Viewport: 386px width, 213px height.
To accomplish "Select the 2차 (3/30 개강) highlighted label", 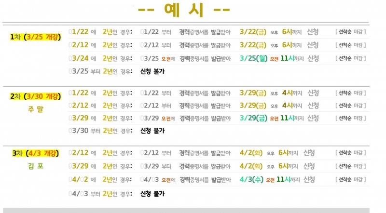I will [x=35, y=96].
